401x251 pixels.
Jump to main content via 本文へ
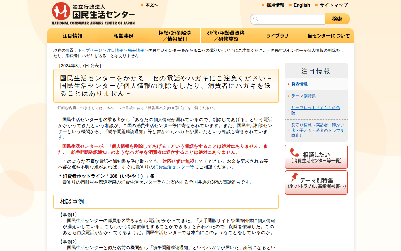[x=152, y=5]
